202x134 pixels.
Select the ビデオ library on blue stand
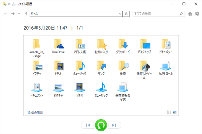(79, 90)
